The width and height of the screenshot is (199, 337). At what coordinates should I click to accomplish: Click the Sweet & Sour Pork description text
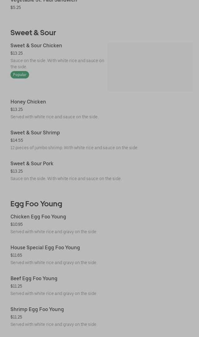[x=66, y=179]
